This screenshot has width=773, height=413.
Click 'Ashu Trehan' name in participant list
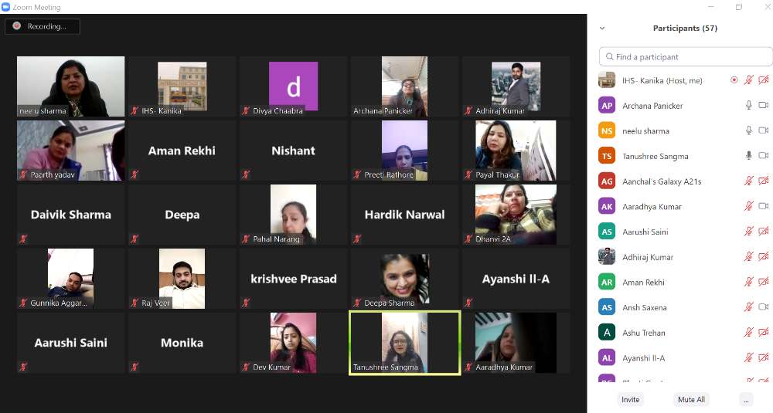644,332
